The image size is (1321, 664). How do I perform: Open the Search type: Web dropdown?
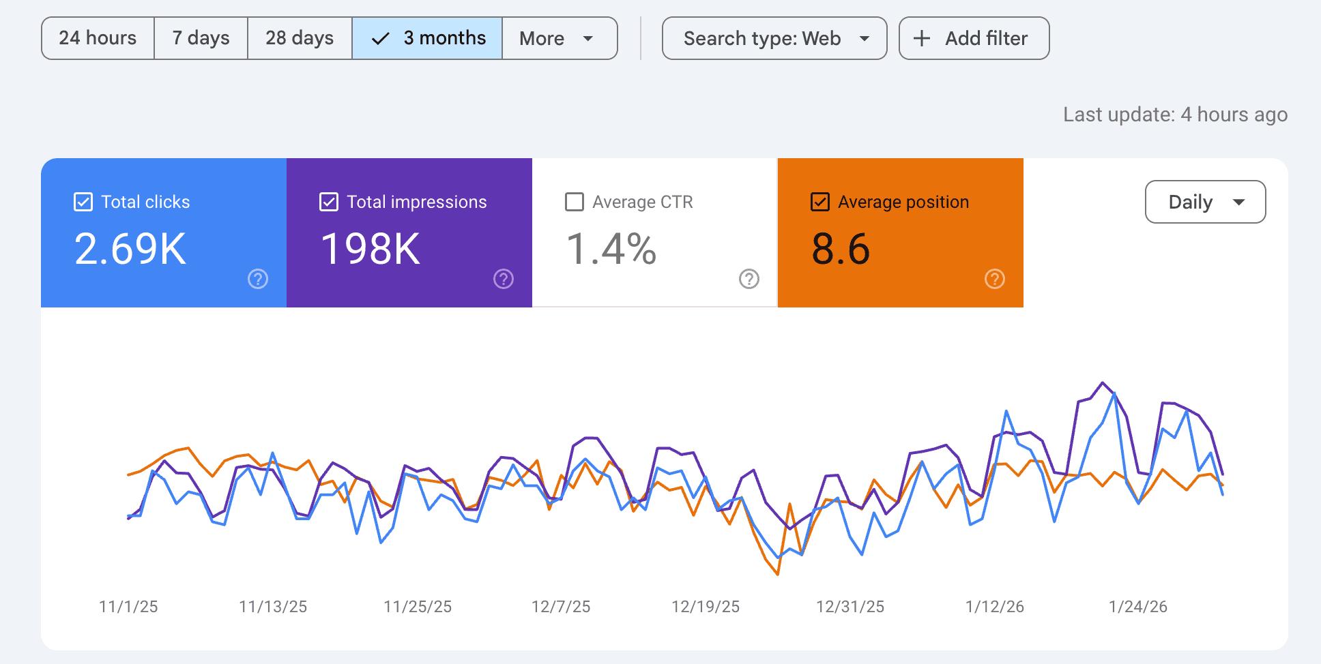pyautogui.click(x=774, y=38)
